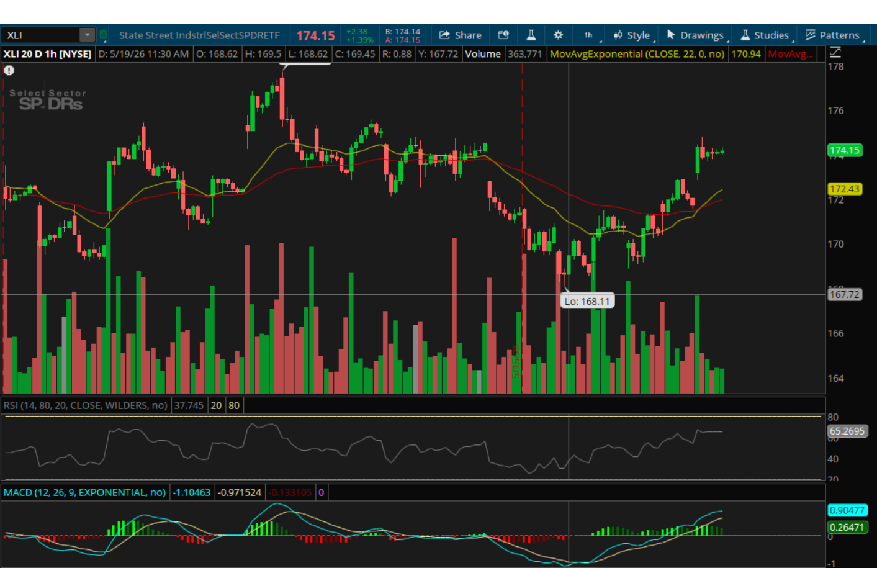Screen dimensions: 877x568
Task: Click the Volume study label
Action: [x=483, y=54]
